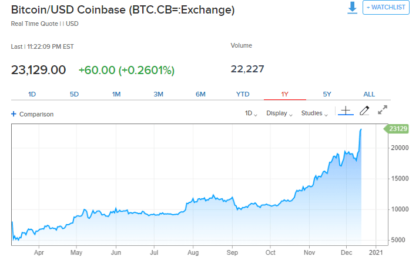Image resolution: width=419 pixels, height=260 pixels.
Task: Select the 5D time range tab
Action: click(74, 94)
